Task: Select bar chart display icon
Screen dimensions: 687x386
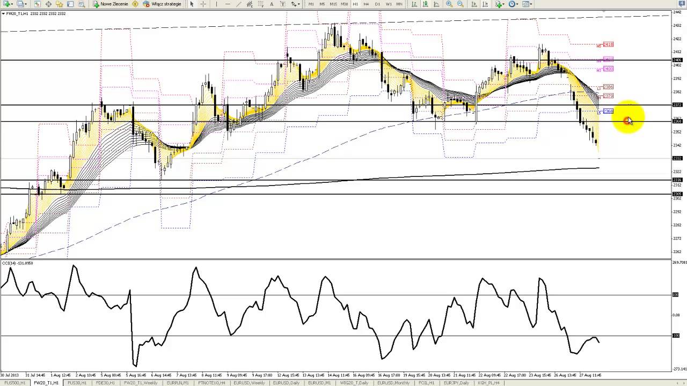Action: (x=414, y=4)
